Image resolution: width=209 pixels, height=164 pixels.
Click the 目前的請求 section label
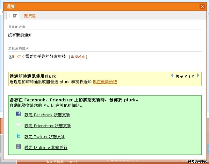(x=17, y=27)
